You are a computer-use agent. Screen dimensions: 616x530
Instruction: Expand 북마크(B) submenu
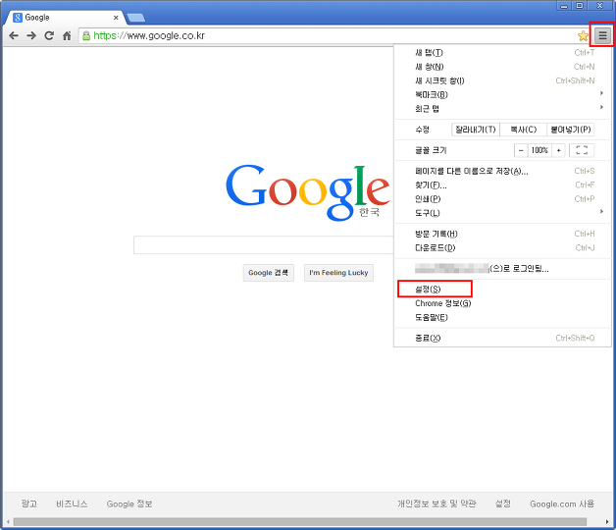502,95
